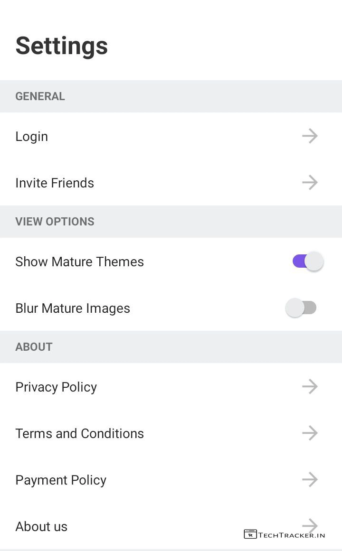Tap the arrow icon beside Login

pyautogui.click(x=310, y=136)
